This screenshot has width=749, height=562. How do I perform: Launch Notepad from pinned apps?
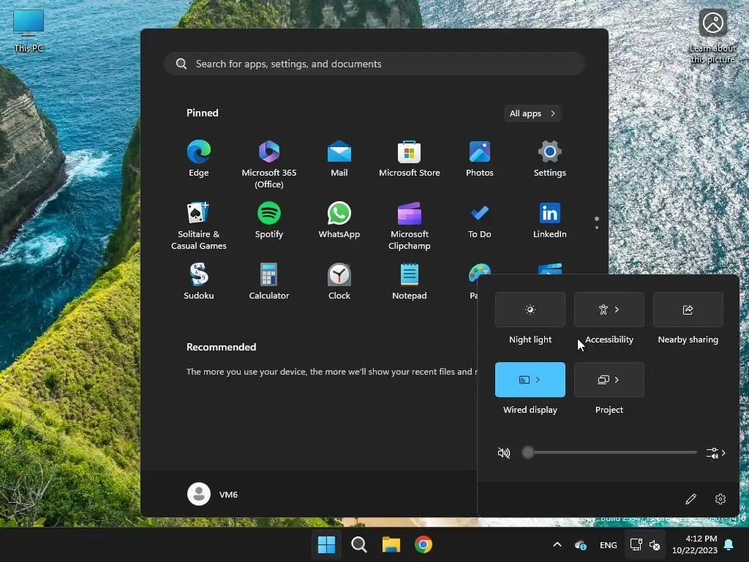410,282
